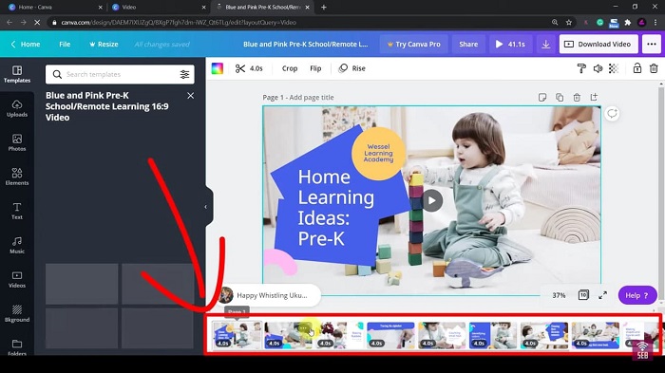Open the Templates sidebar panel
Viewport: 665px width, 373px height.
tap(17, 74)
